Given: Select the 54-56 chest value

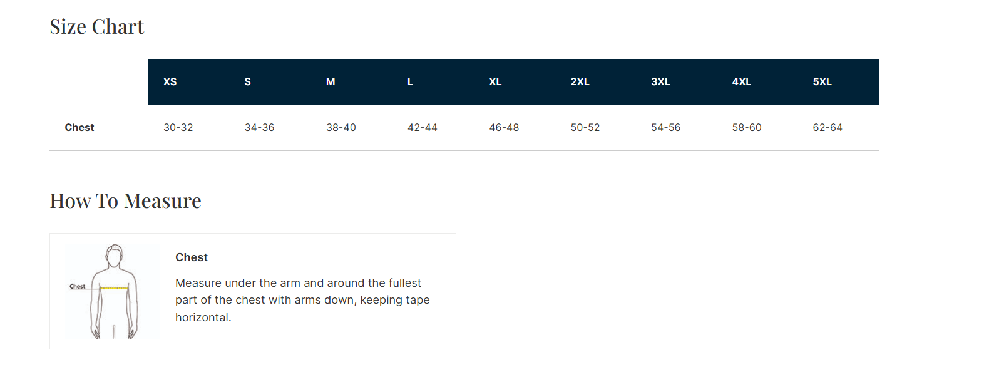Looking at the screenshot, I should (x=665, y=128).
